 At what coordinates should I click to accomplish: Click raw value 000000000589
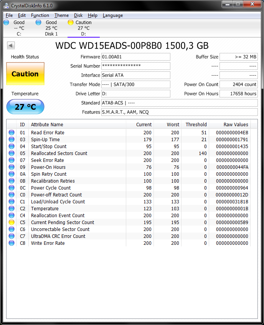point(232,222)
